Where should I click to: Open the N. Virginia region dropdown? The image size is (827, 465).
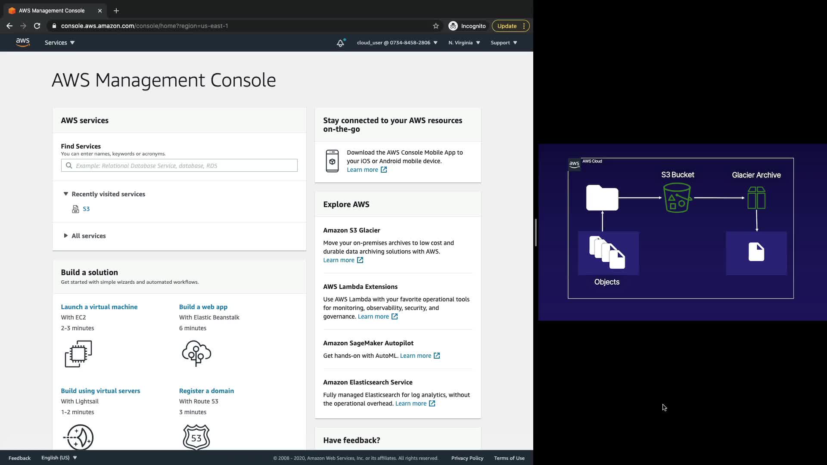click(464, 43)
